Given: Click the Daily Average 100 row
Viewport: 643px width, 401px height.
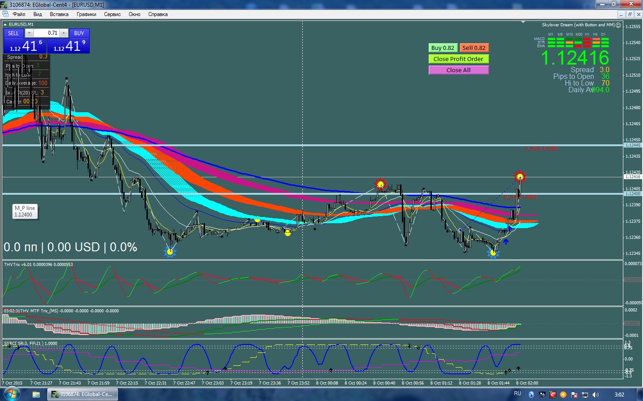Looking at the screenshot, I should pos(27,83).
